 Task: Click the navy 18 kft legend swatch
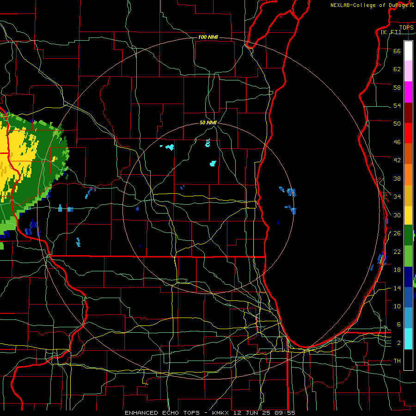point(408,277)
